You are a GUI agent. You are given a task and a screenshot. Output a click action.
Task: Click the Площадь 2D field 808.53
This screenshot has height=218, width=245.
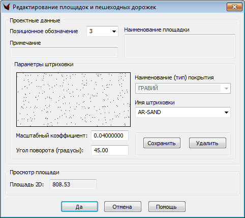(73, 184)
